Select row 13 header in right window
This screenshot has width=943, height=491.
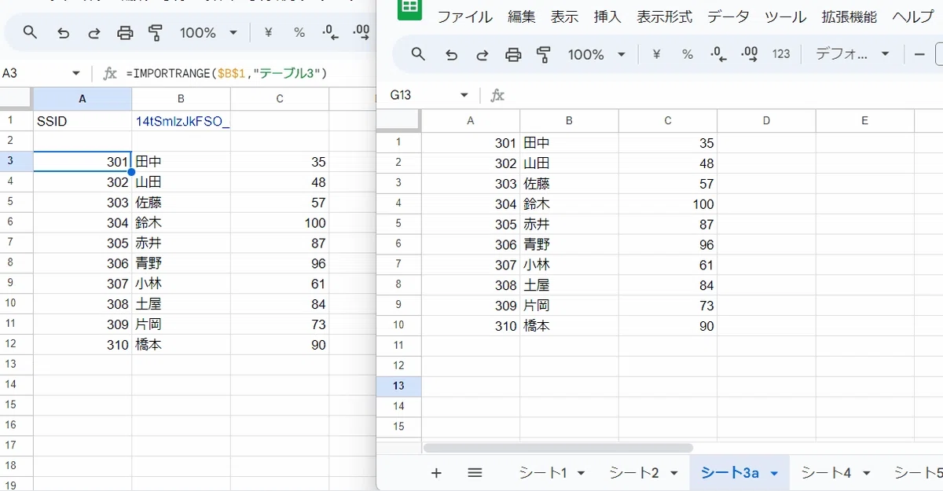398,386
